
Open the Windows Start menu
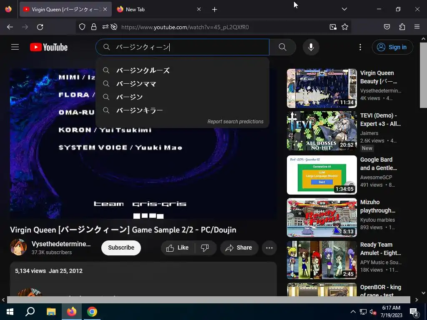pyautogui.click(x=10, y=312)
